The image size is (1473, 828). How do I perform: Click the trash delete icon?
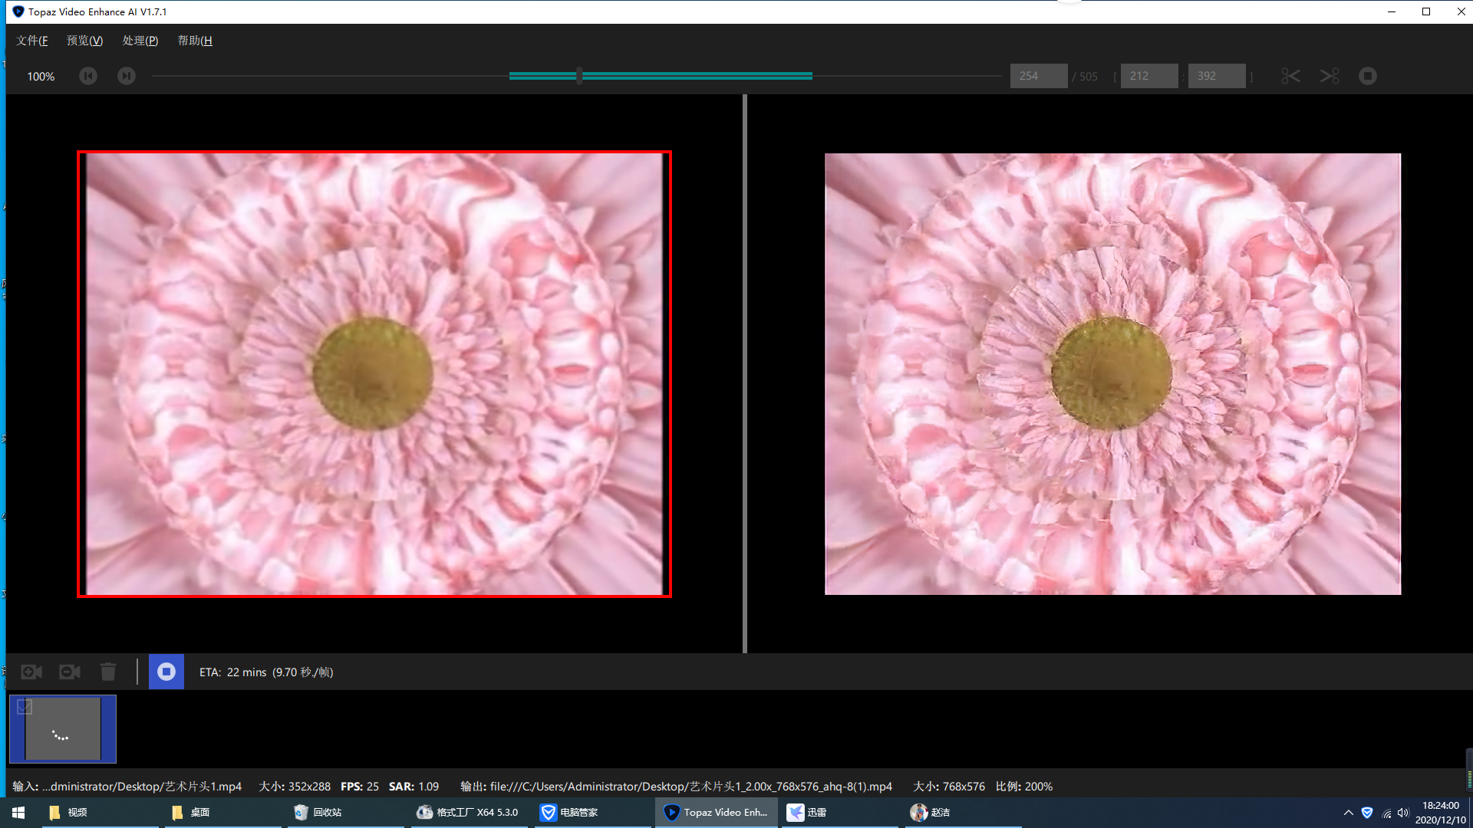tap(108, 672)
